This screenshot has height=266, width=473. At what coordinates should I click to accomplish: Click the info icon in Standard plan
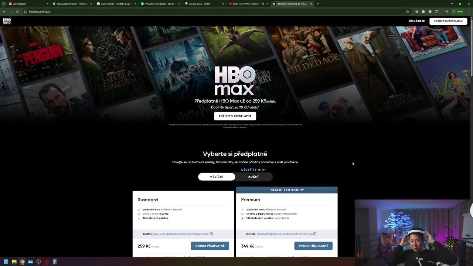pos(211,234)
